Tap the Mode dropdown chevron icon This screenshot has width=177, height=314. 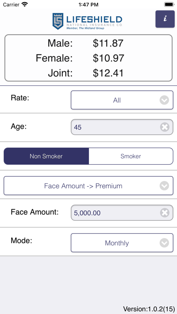(x=164, y=243)
